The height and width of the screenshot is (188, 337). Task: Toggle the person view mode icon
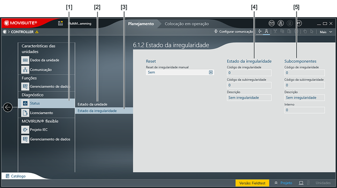266,32
